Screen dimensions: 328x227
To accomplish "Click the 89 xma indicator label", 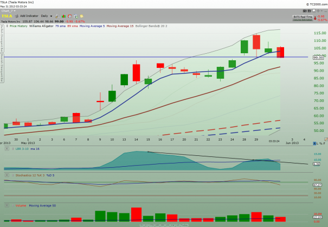I will pos(73,26).
